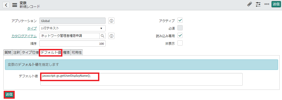Click in the デフォルト値 script text area

141,79
